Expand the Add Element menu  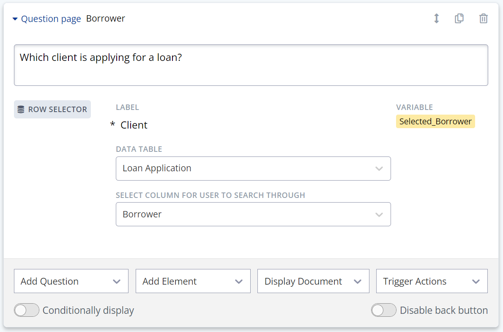(193, 281)
